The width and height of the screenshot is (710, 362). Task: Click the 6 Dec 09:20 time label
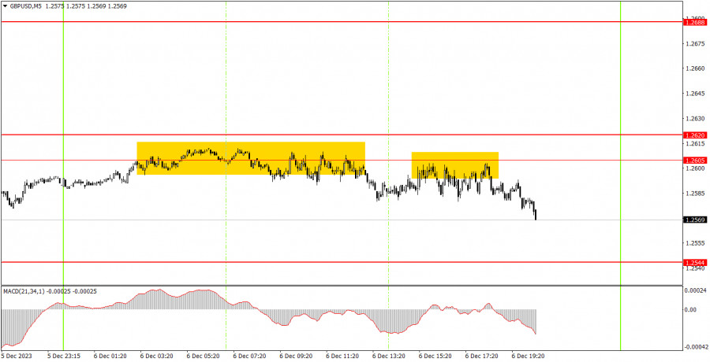pyautogui.click(x=296, y=356)
